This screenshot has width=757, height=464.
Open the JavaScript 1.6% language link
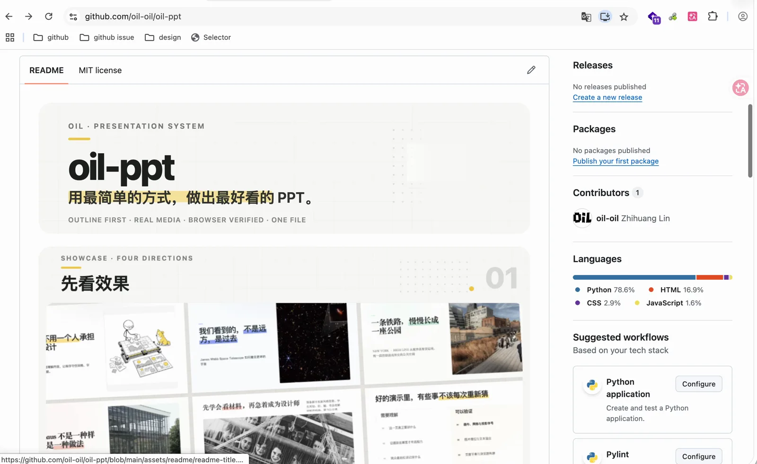pyautogui.click(x=668, y=303)
